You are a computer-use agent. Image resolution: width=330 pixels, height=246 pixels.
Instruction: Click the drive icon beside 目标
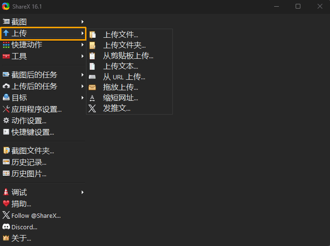click(6, 97)
